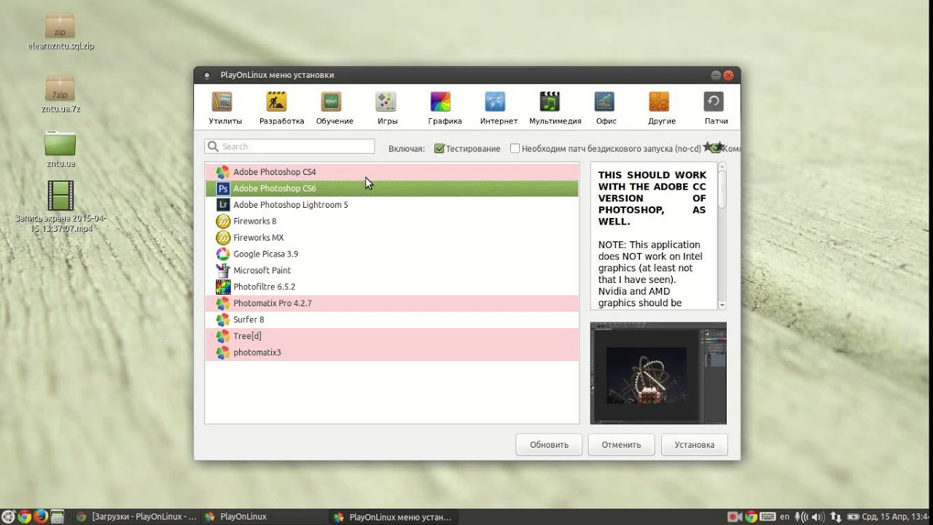Open the file manager taskbar icon
This screenshot has height=525, width=933.
coord(58,517)
